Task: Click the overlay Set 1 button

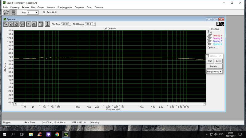Action: [x=208, y=36]
